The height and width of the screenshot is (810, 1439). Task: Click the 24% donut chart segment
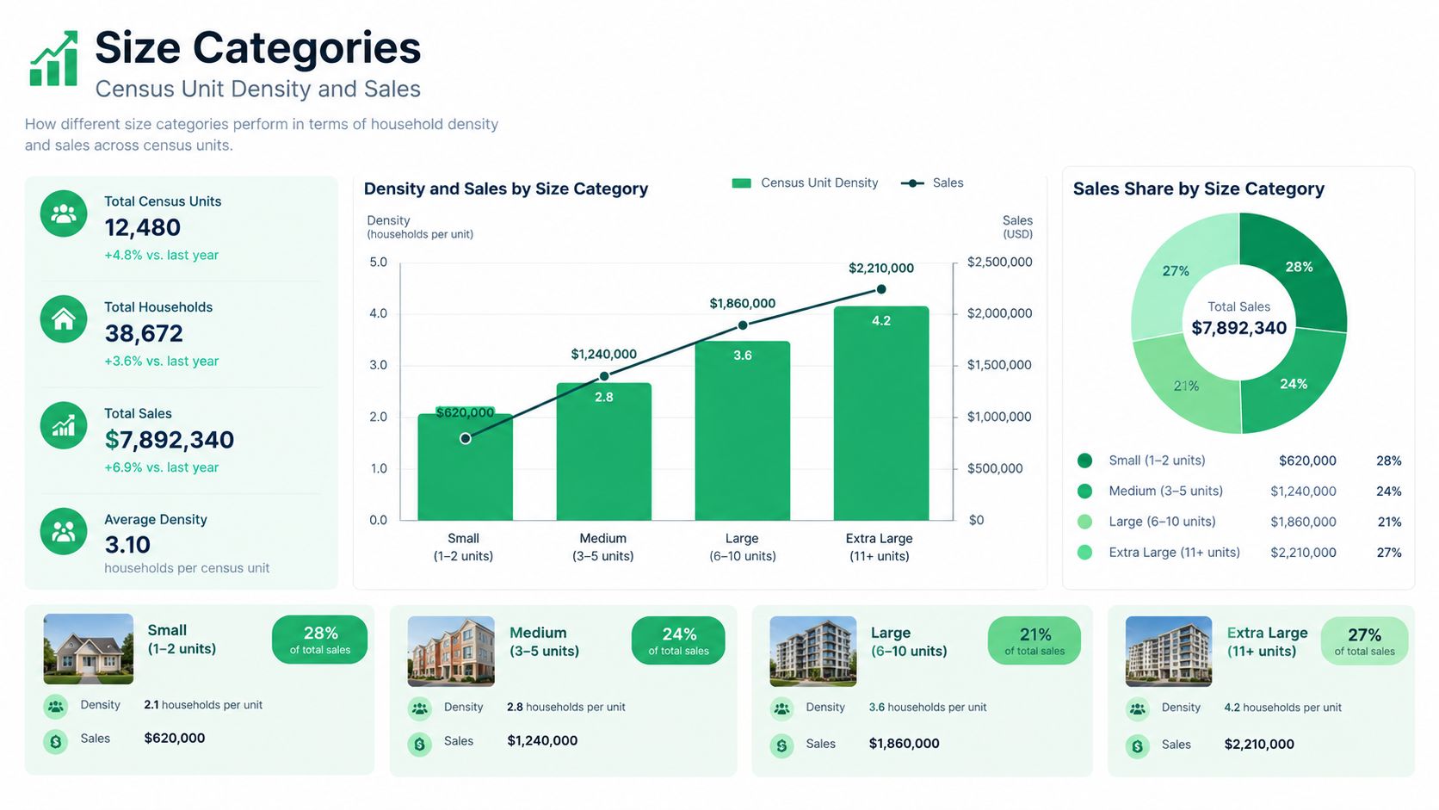click(x=1293, y=383)
